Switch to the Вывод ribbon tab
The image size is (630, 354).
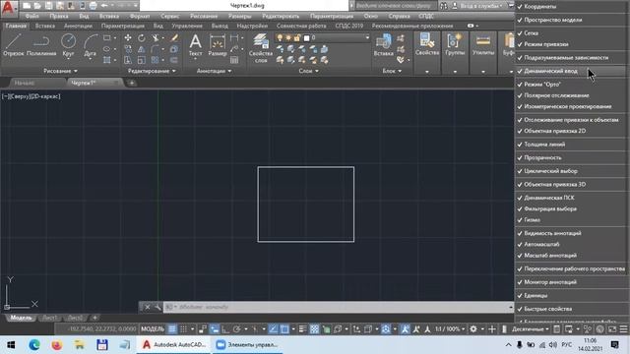coord(220,26)
